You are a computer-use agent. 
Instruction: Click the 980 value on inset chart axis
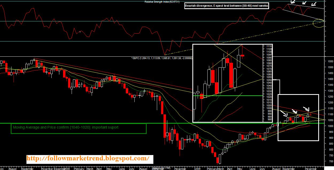[x=269, y=119]
